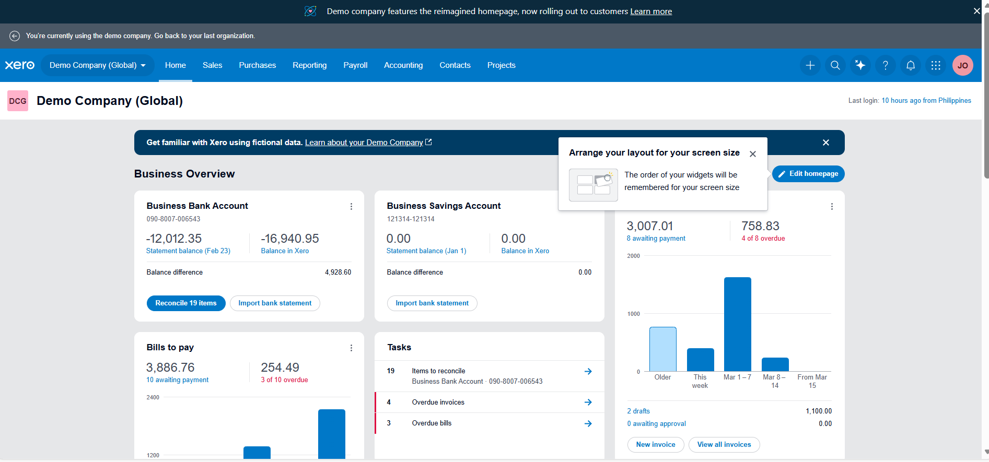Expand the Demo Company (Global) organization dropdown

click(97, 65)
